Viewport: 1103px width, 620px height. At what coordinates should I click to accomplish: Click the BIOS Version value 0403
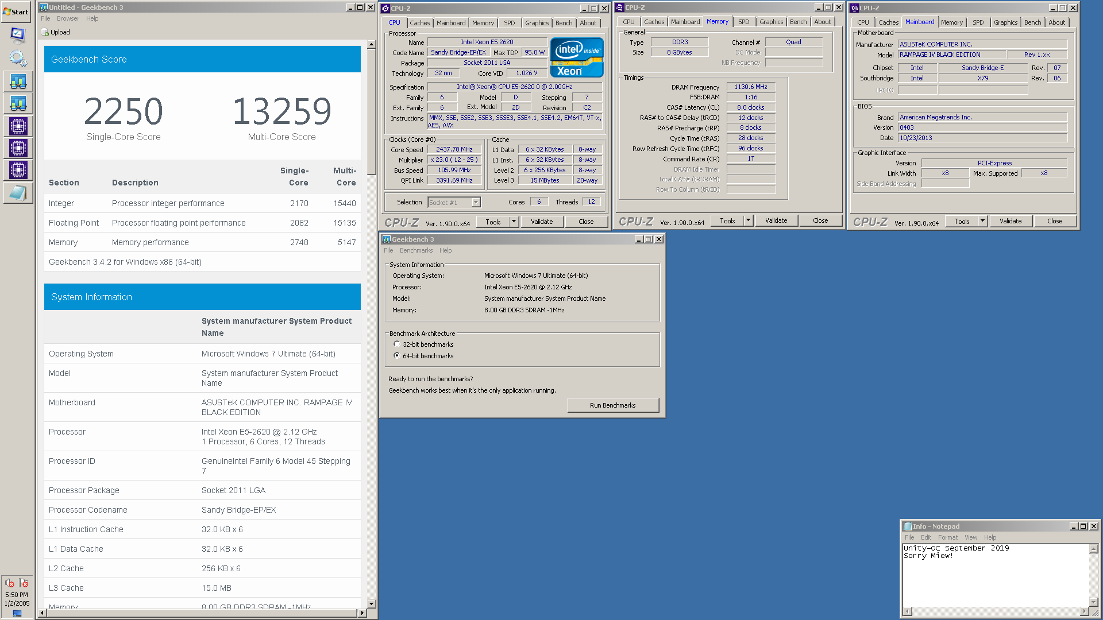click(982, 127)
